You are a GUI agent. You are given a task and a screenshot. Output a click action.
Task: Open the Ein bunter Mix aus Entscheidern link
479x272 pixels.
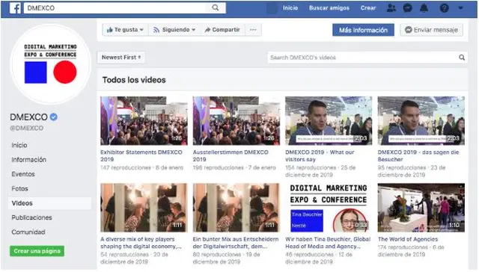pyautogui.click(x=236, y=243)
